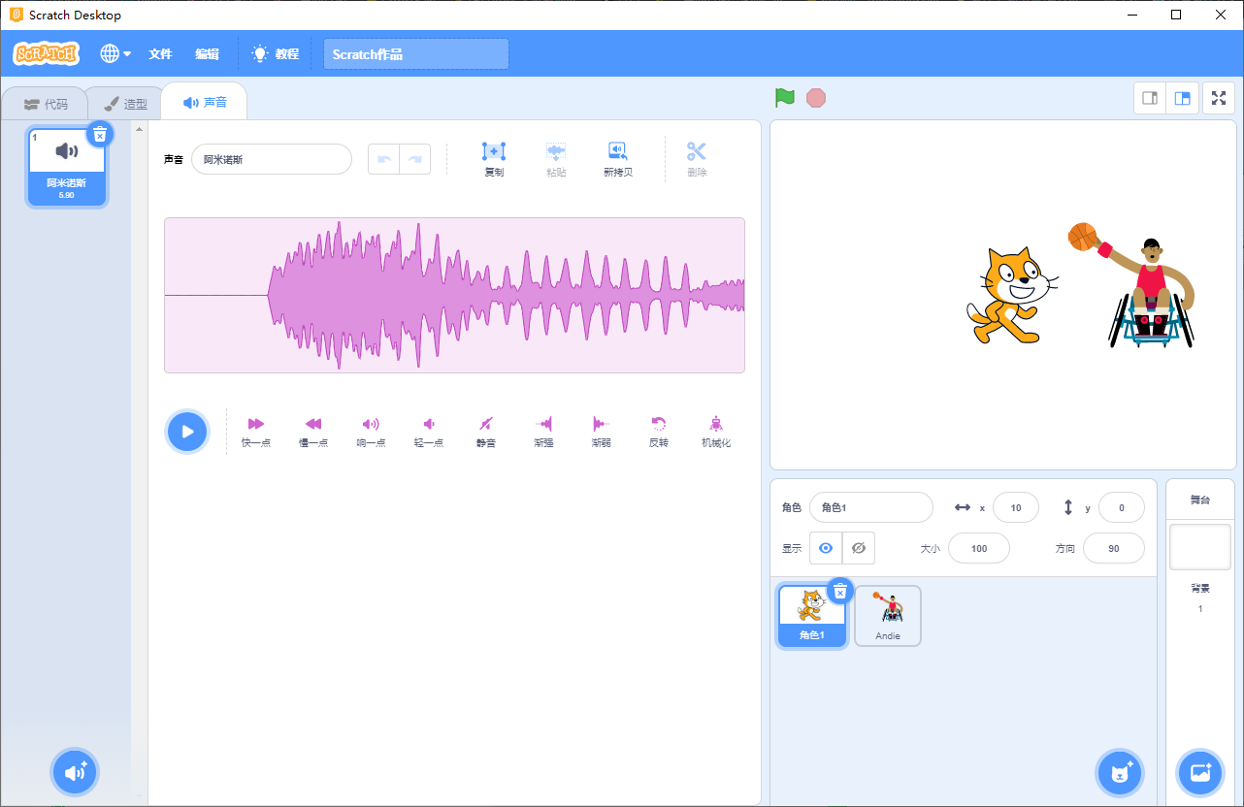
Task: Click the y position field showing 0
Action: click(x=1122, y=507)
